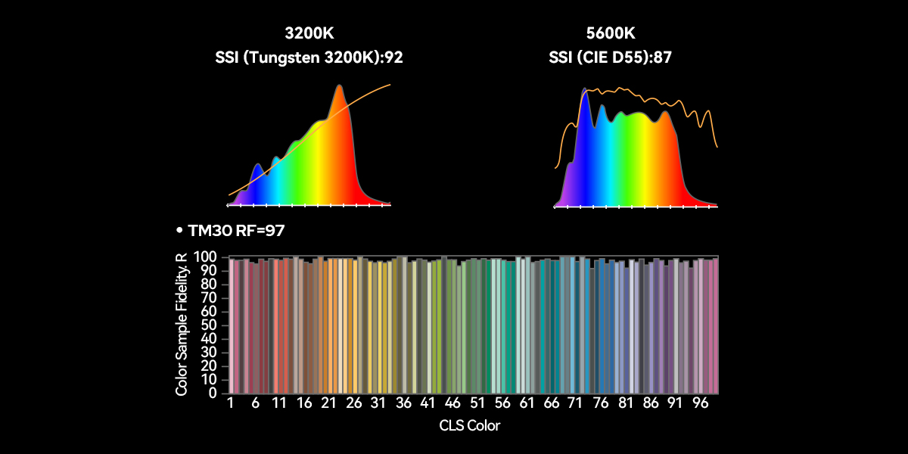
Task: Click the CLS number 16 on horizontal axis
Action: point(304,404)
